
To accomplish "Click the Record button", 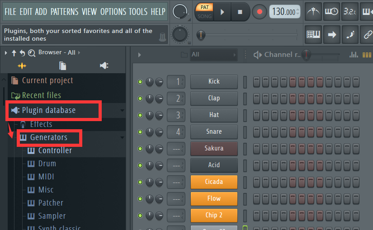I will coord(260,12).
